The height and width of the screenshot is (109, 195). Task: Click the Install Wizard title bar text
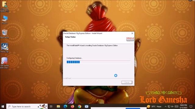[x=83, y=33]
